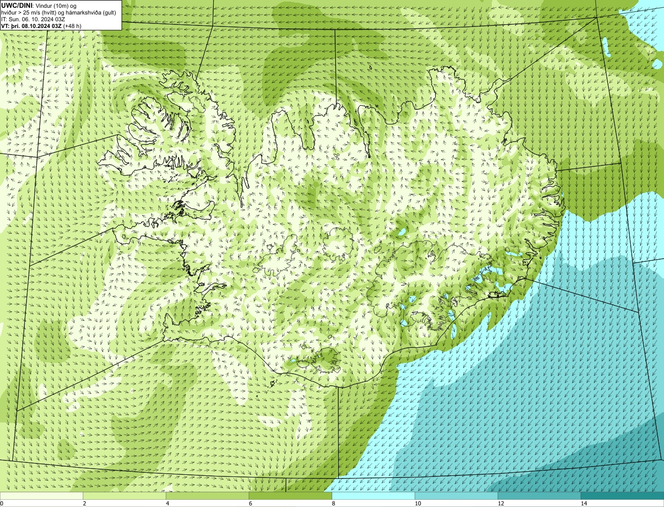Click the legend scale label "2"

[84, 503]
